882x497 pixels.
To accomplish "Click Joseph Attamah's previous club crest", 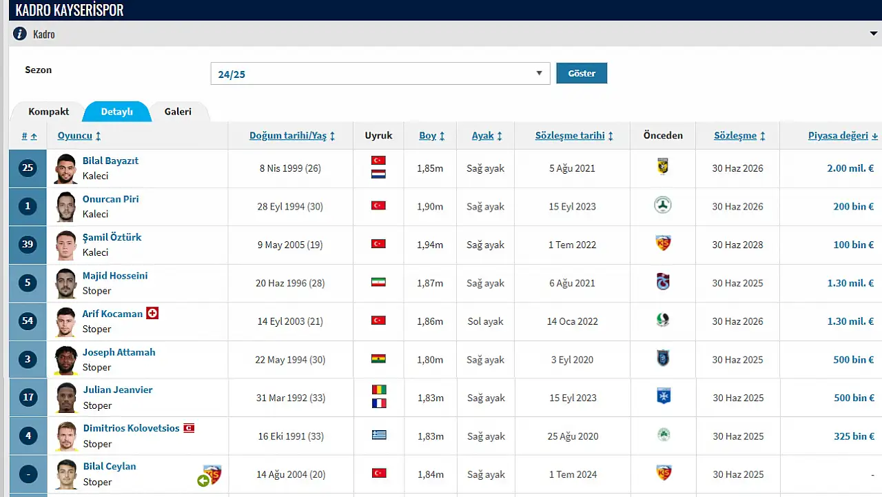I will click(663, 358).
